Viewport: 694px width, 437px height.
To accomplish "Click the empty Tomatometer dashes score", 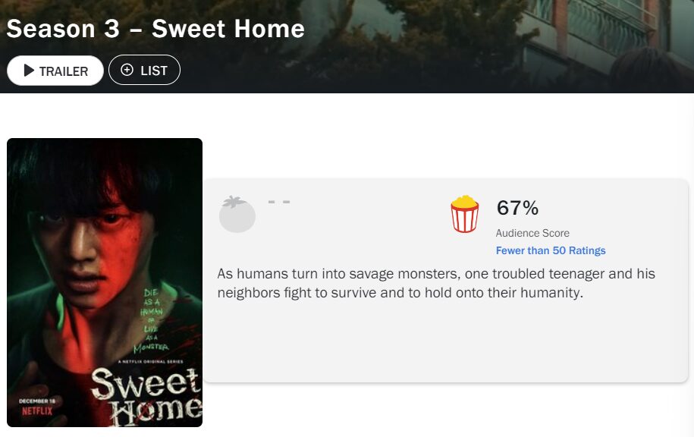I will (x=279, y=203).
